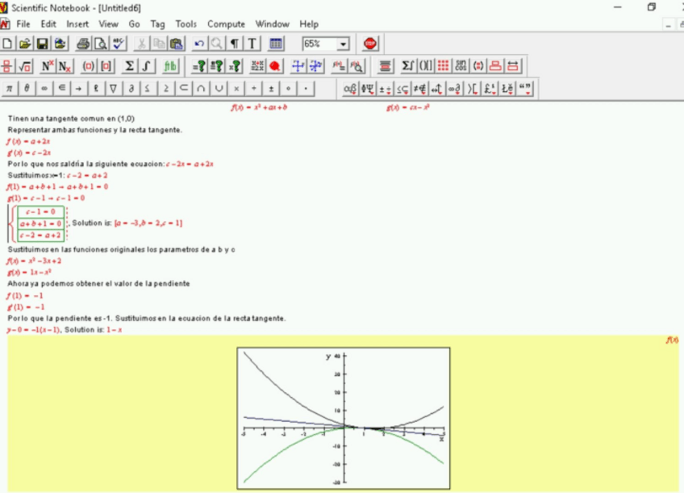
Task: Insert a square root radical
Action: point(25,66)
